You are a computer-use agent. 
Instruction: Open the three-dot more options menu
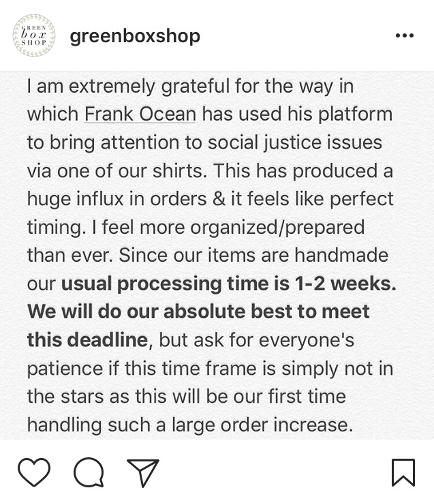click(405, 35)
